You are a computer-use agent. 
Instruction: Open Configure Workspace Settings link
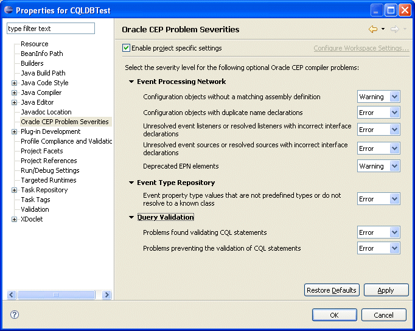pyautogui.click(x=361, y=48)
